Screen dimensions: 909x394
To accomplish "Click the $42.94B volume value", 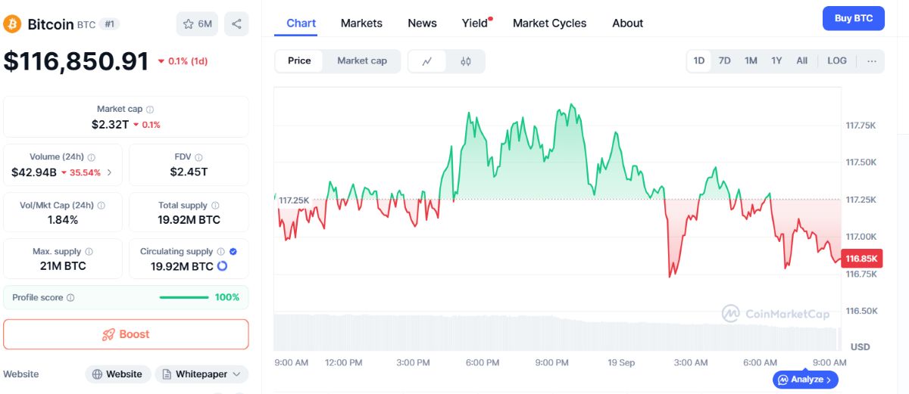I will [34, 172].
